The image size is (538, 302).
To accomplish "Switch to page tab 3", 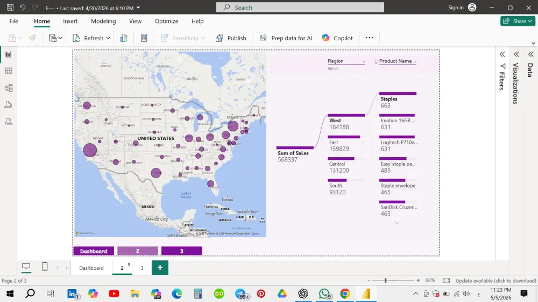I will pyautogui.click(x=141, y=268).
